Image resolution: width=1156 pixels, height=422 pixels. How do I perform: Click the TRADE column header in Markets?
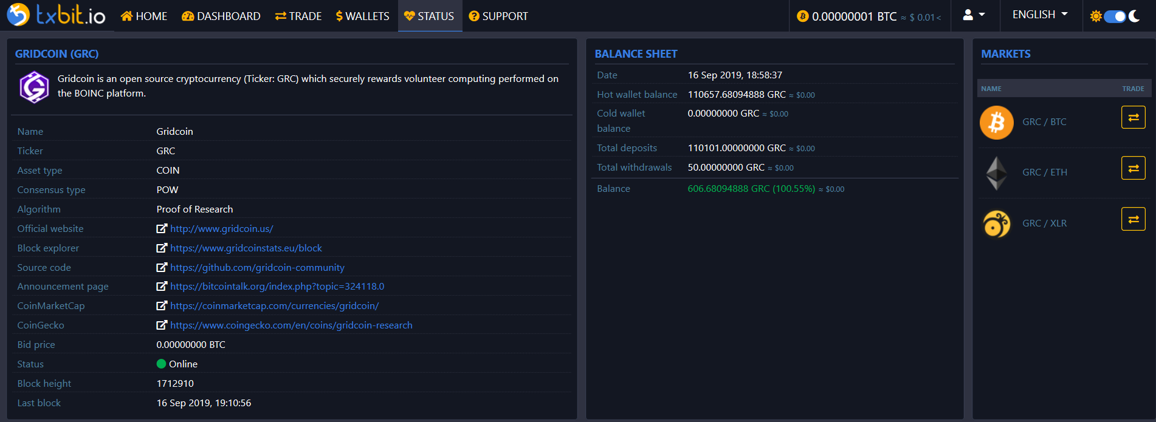click(1133, 89)
